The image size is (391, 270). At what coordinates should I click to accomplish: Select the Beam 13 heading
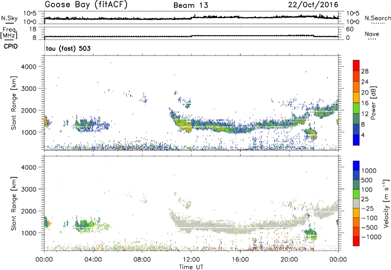tap(191, 5)
